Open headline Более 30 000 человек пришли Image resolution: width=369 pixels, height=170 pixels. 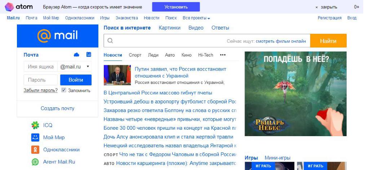[x=170, y=128]
